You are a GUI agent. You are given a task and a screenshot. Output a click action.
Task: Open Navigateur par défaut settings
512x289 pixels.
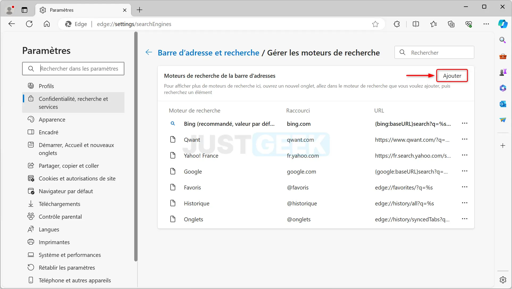pos(73,191)
